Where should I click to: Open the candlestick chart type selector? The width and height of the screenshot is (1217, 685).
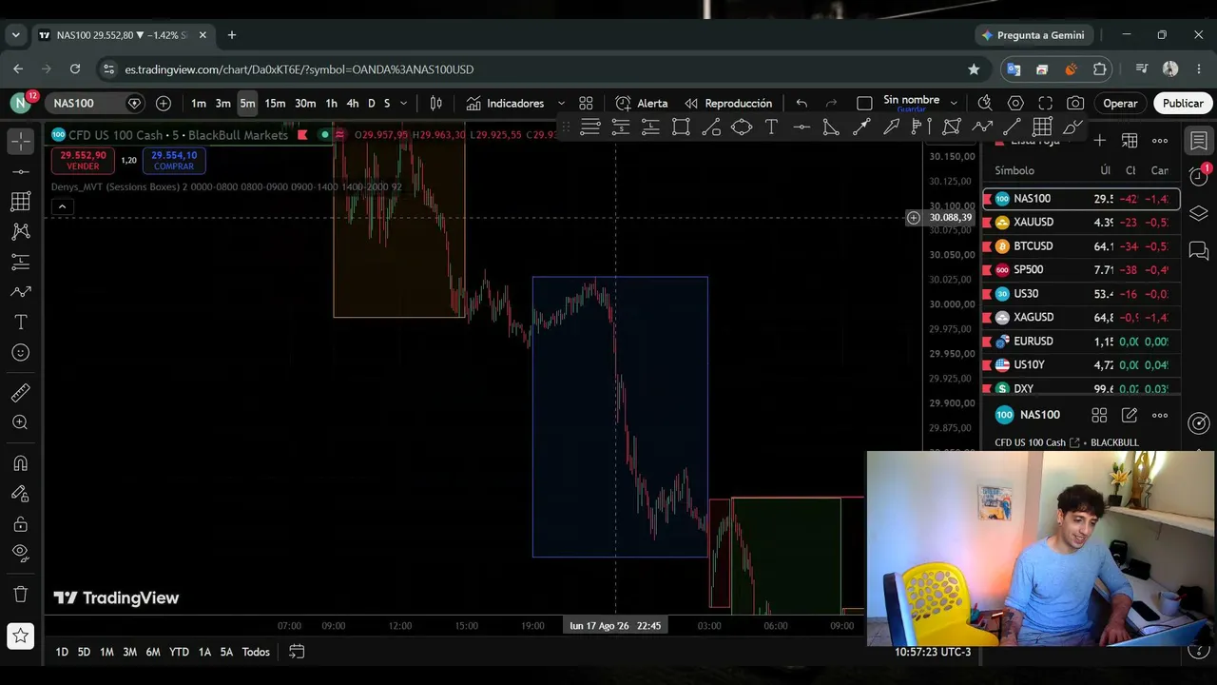click(x=435, y=103)
